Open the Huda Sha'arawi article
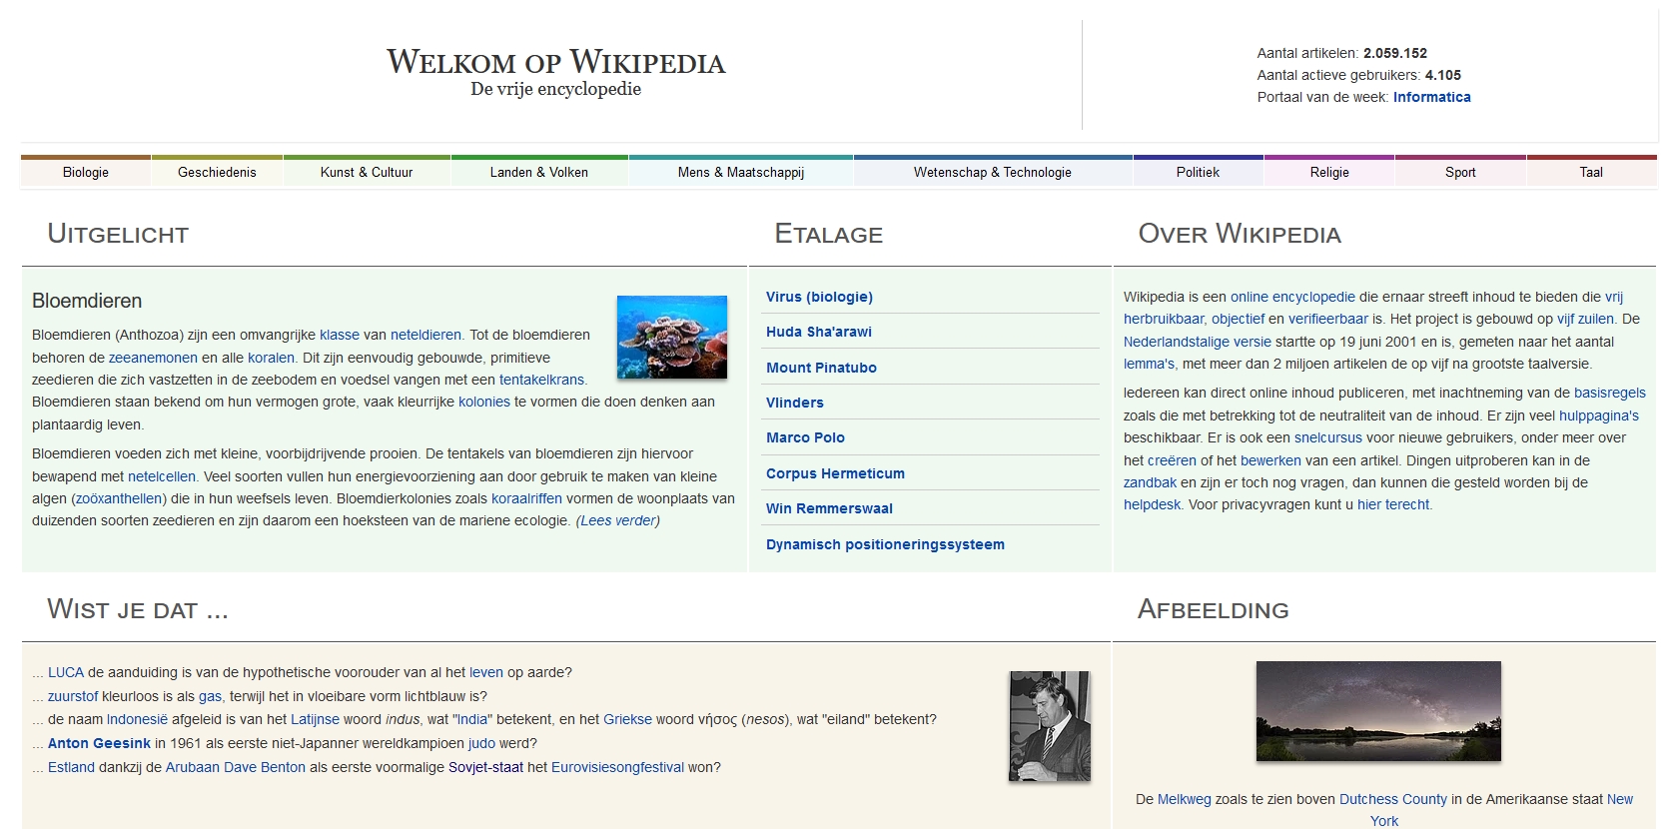 click(819, 332)
